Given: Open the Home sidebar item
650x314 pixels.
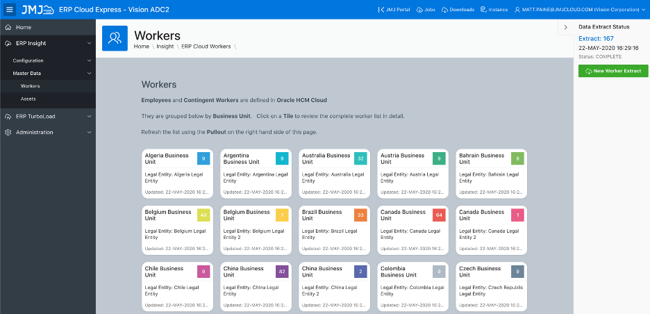Looking at the screenshot, I should [24, 27].
